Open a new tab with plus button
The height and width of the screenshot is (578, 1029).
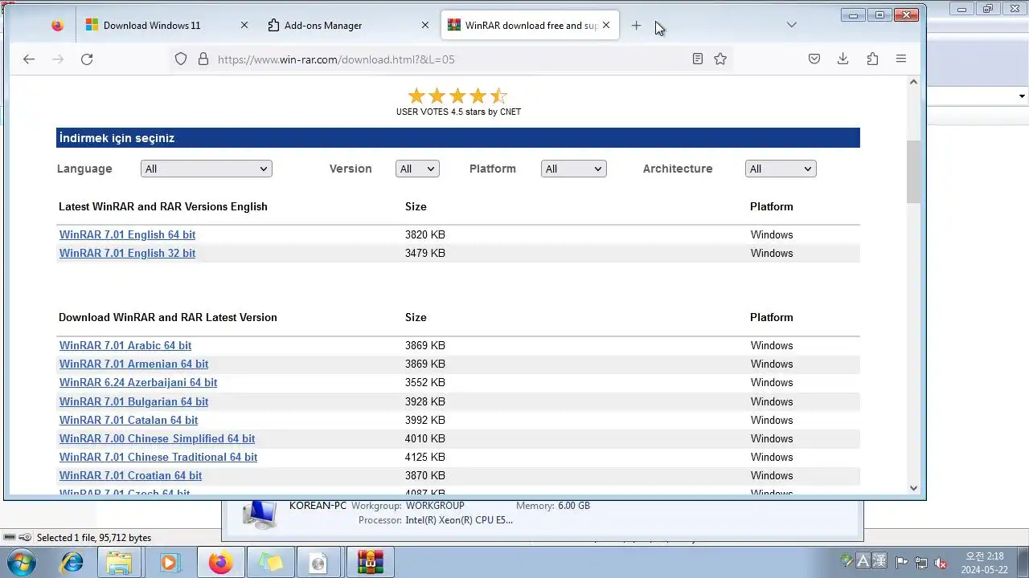(636, 26)
